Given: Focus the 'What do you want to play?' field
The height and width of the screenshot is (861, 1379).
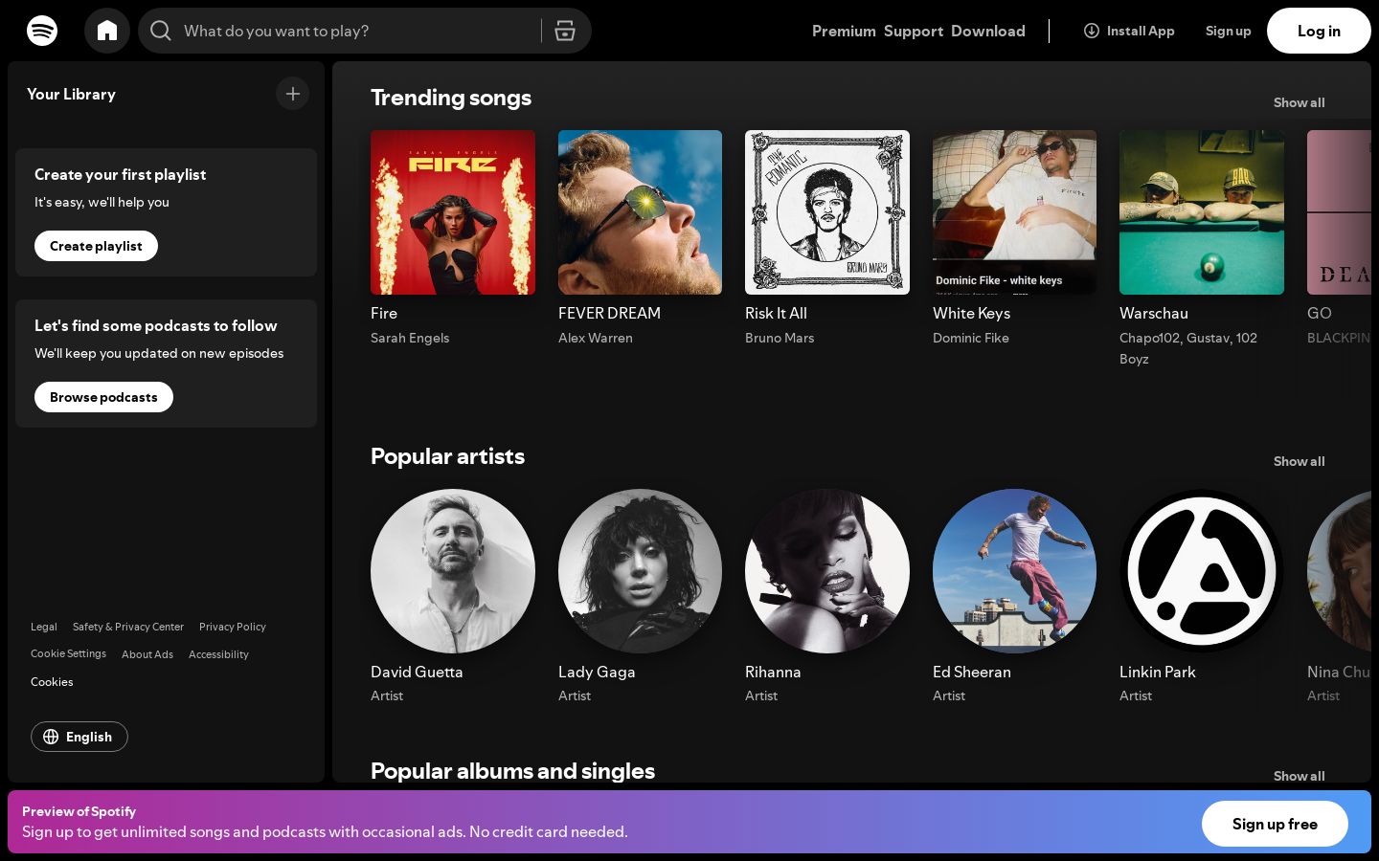Looking at the screenshot, I should (x=356, y=31).
